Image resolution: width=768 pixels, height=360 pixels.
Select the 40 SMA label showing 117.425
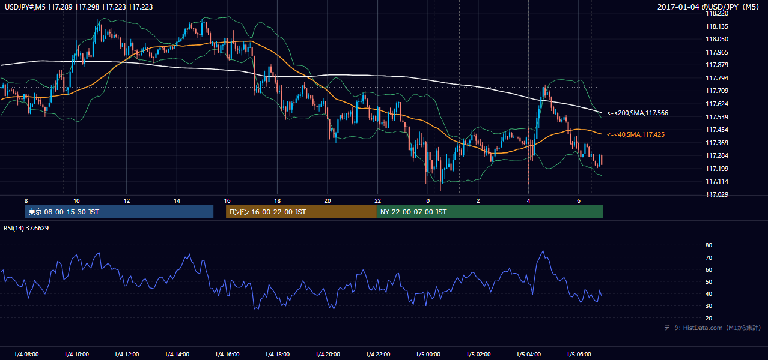pyautogui.click(x=636, y=134)
